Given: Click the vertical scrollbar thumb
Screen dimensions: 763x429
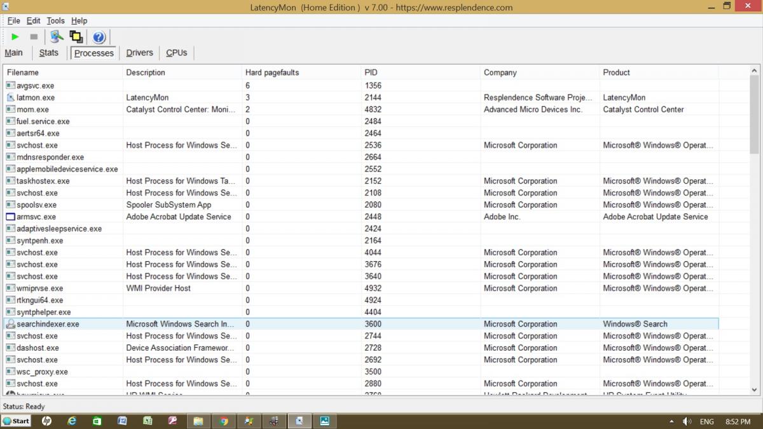Looking at the screenshot, I should 755,115.
